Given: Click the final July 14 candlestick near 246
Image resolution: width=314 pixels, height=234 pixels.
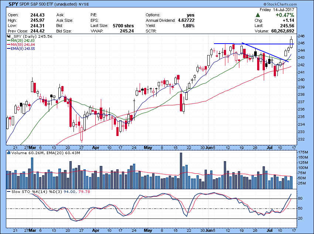Looking at the screenshot, I should (291, 42).
